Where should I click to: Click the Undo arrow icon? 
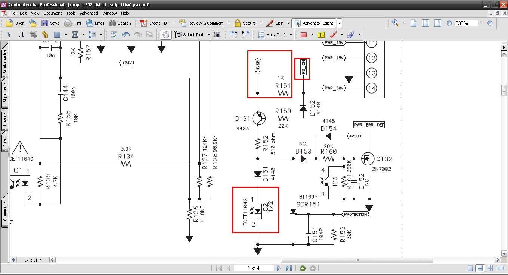click(126, 35)
